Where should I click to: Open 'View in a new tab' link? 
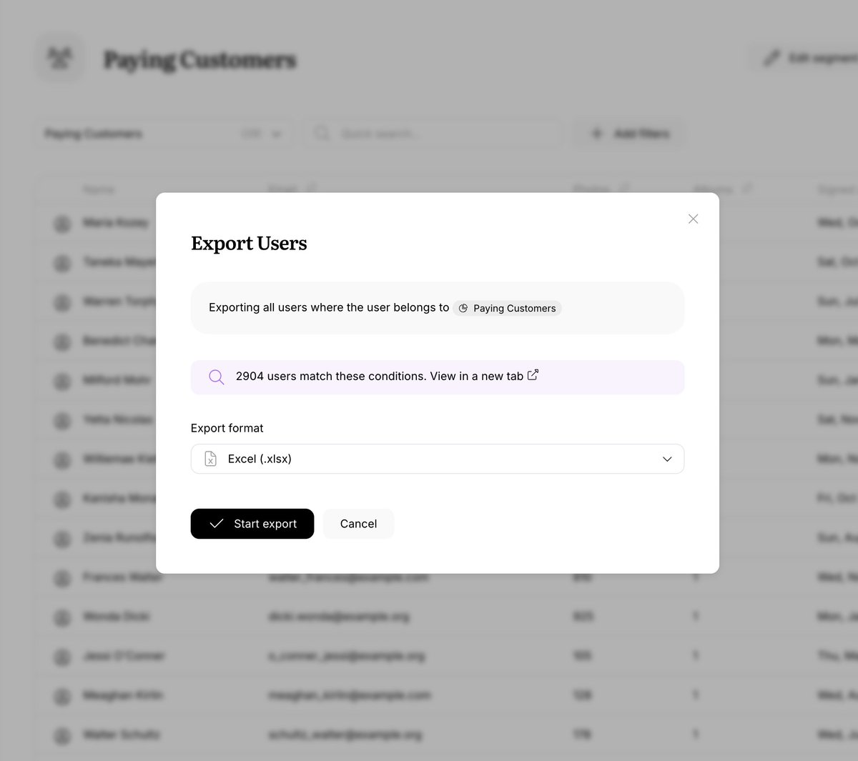coord(477,376)
